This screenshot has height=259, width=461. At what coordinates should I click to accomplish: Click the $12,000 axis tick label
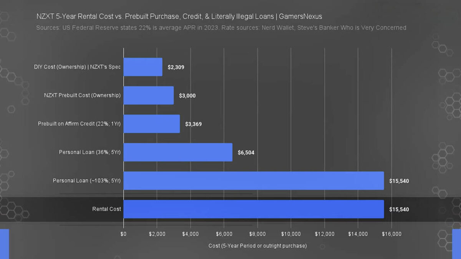325,234
